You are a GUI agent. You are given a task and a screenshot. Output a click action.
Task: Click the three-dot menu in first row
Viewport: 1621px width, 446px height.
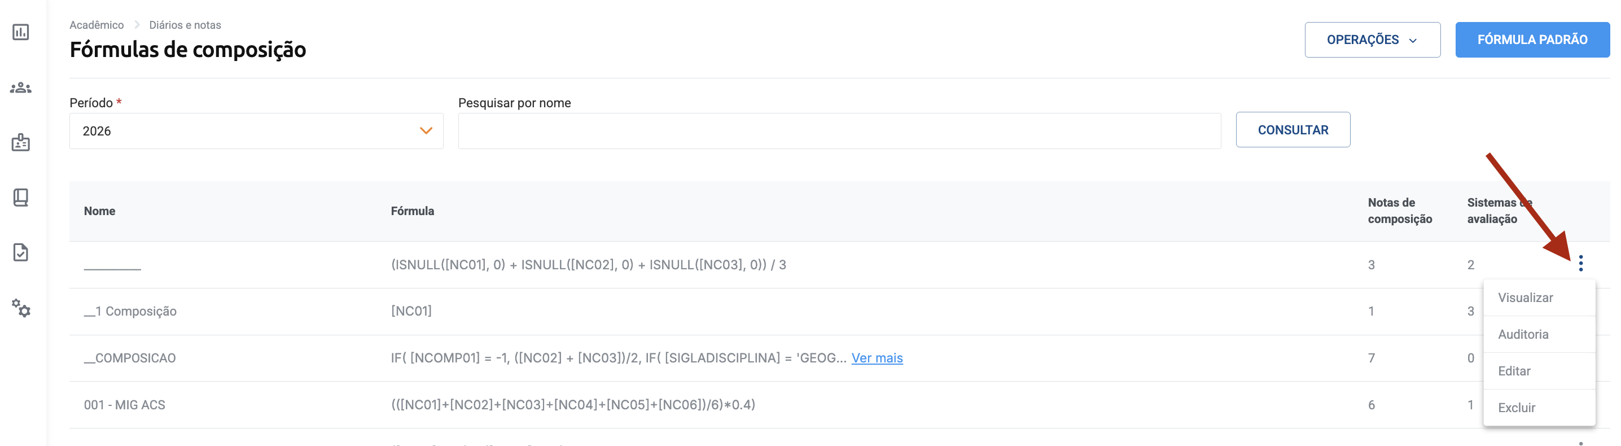point(1580,264)
